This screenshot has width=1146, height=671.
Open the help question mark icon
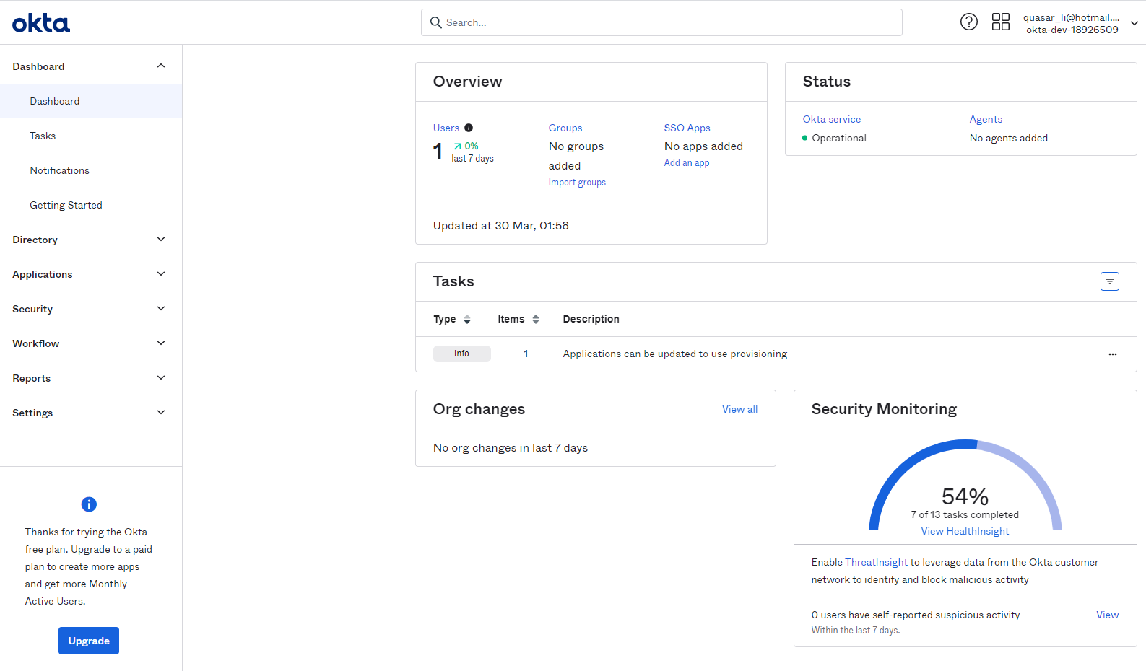point(969,22)
